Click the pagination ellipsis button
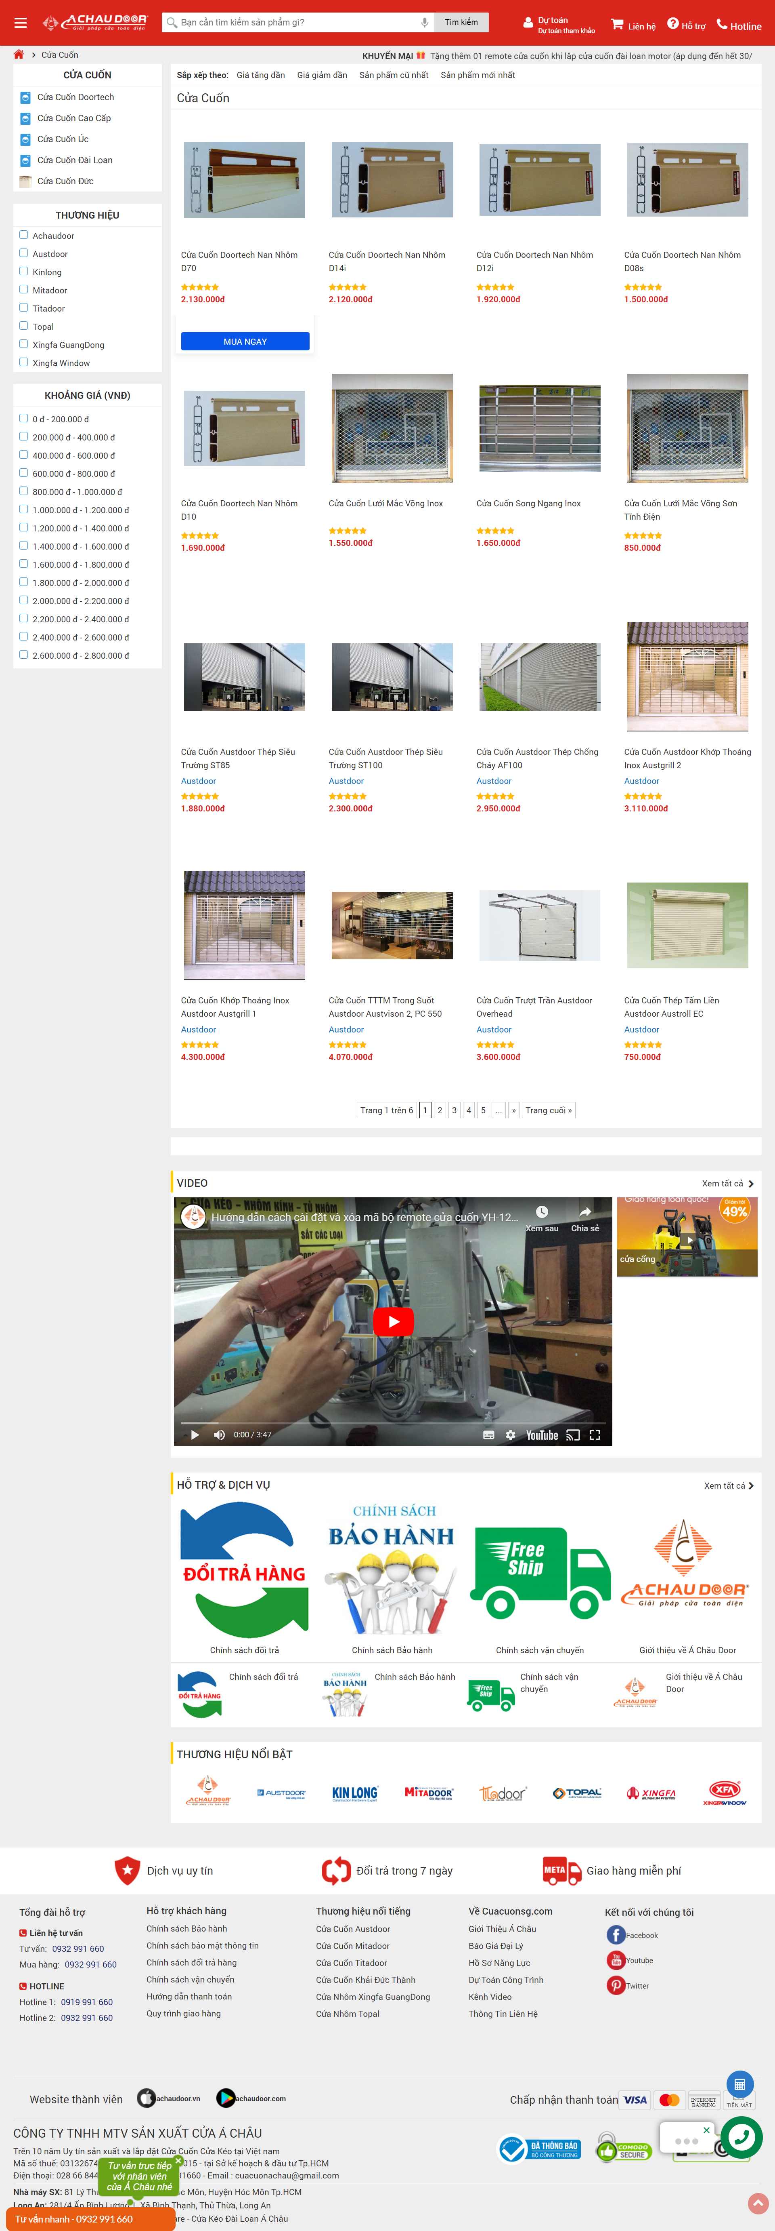 coord(498,1110)
